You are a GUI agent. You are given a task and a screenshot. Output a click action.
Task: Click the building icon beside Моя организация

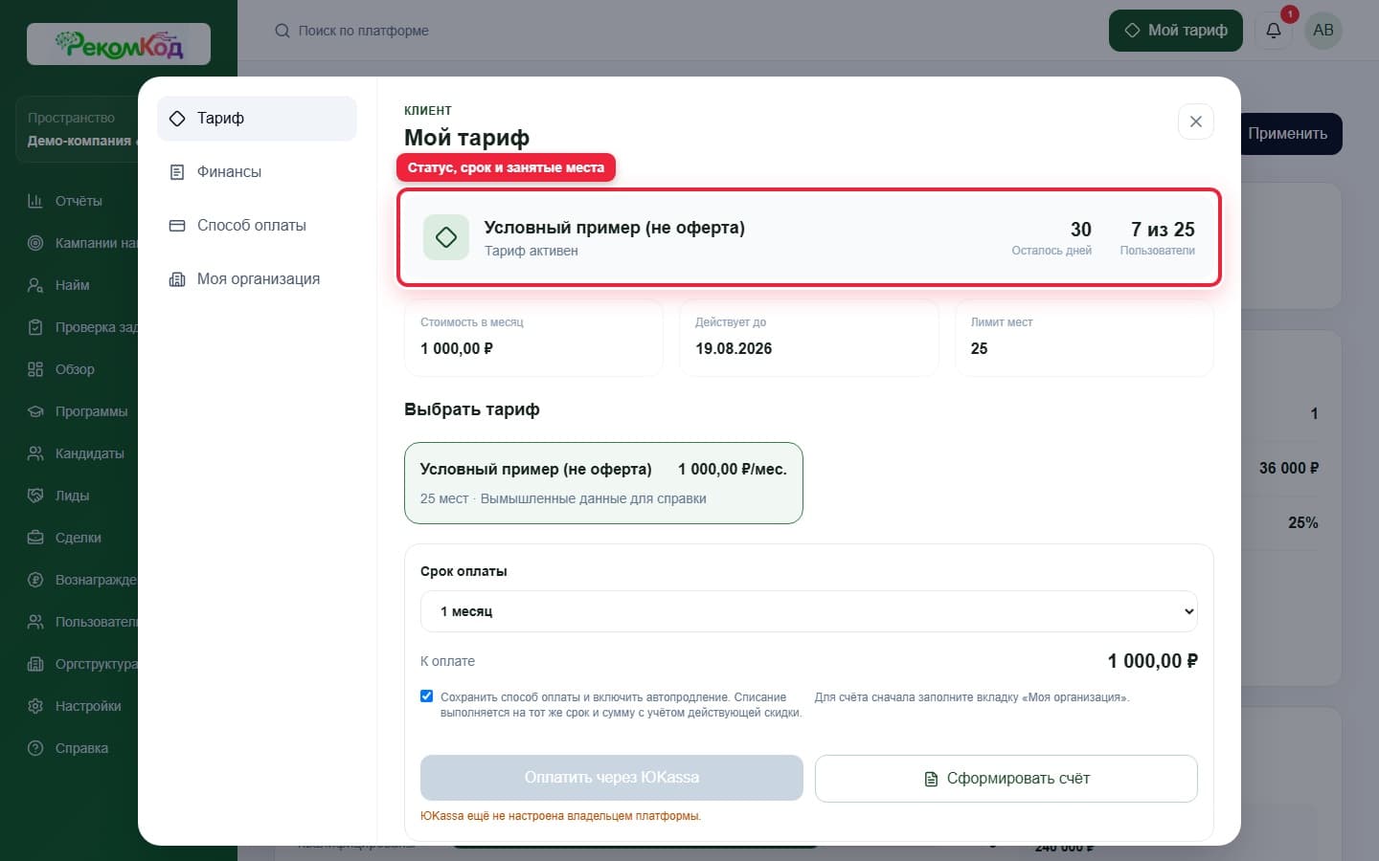177,279
